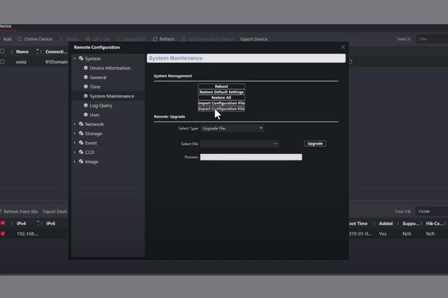Image resolution: width=448 pixels, height=298 pixels.
Task: Click the Add device button
Action: click(6, 39)
